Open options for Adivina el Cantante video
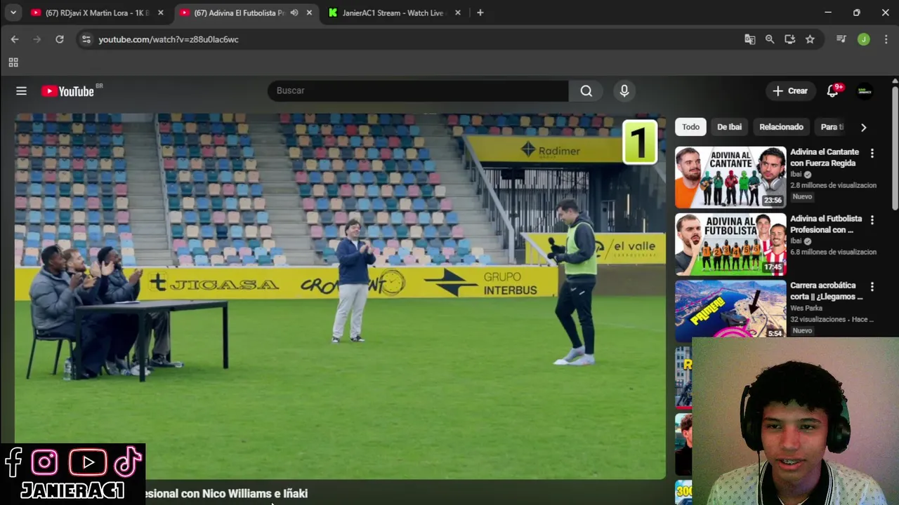This screenshot has height=505, width=899. tap(872, 153)
